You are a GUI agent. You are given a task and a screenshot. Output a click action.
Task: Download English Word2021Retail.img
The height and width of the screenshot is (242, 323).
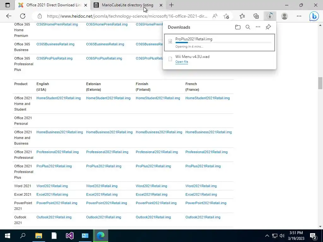click(x=52, y=186)
